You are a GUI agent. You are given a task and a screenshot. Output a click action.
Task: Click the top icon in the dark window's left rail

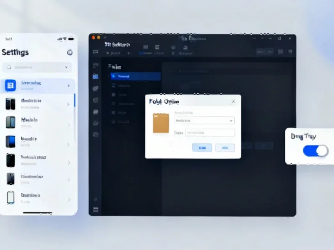coord(96,65)
